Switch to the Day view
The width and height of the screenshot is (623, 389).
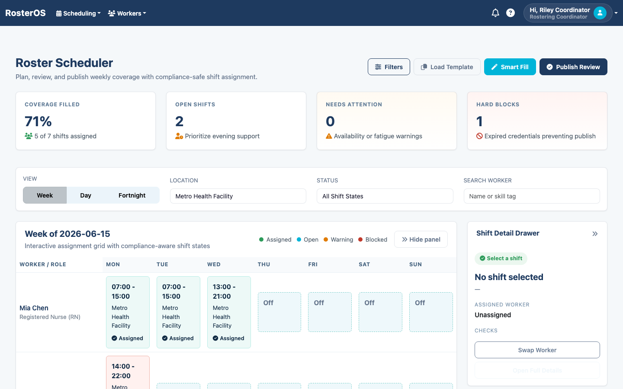pos(86,195)
